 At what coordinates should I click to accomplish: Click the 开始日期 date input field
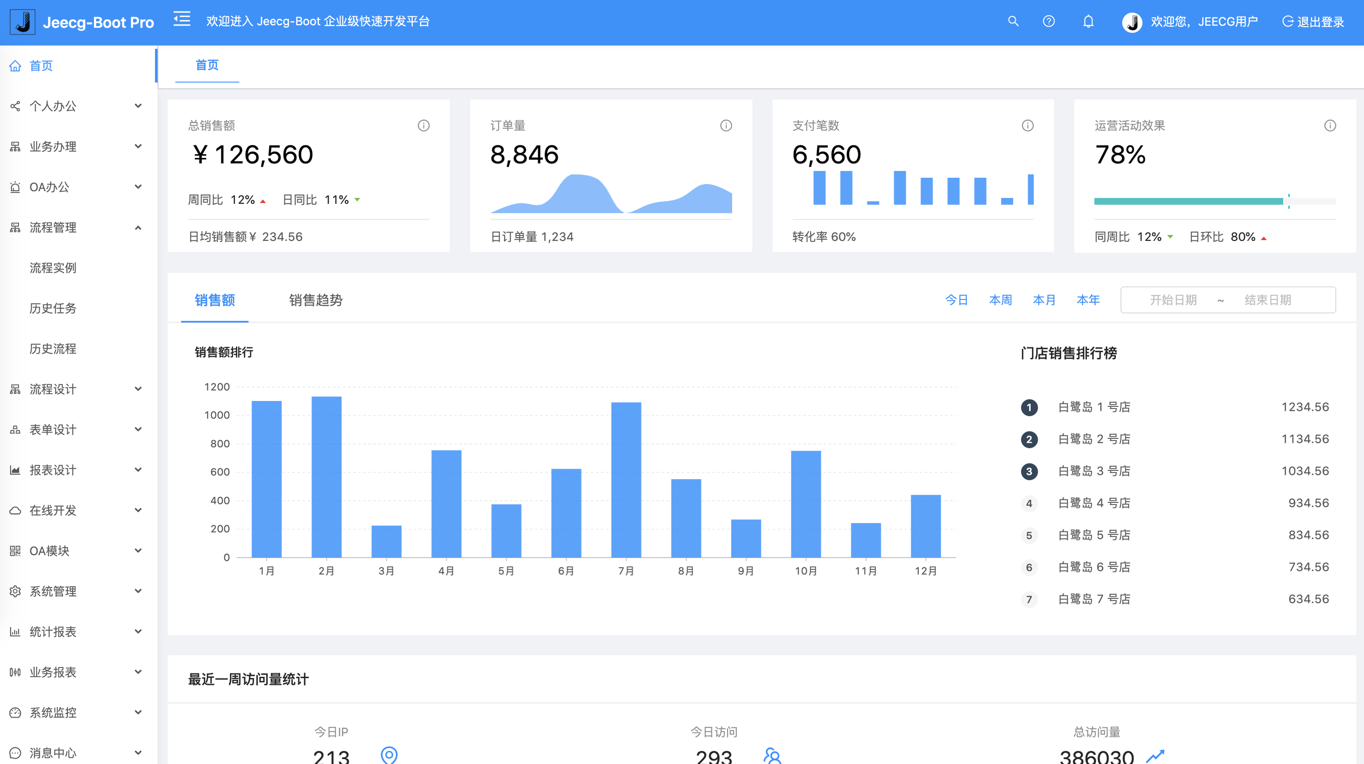click(1173, 300)
